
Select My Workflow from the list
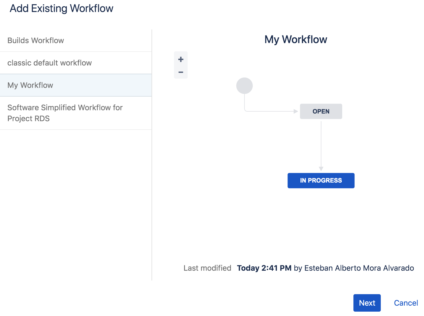(30, 85)
